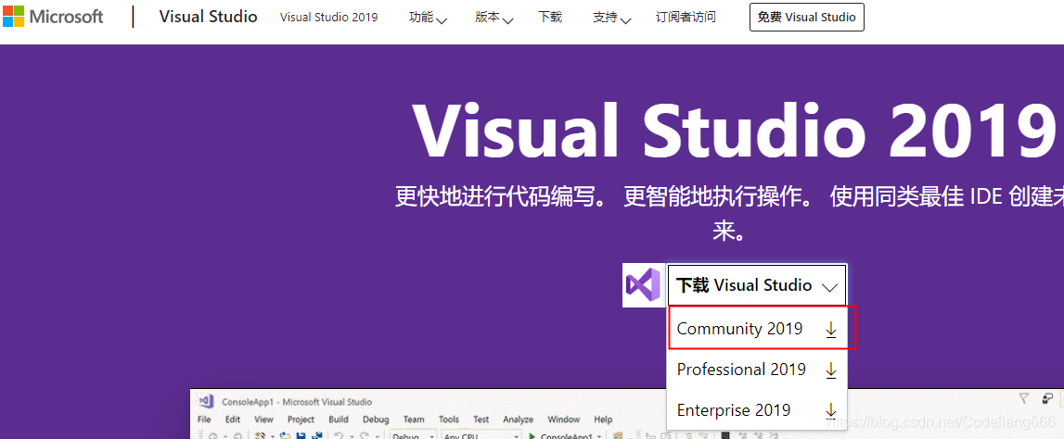
Task: Open the Test menu in ConsoleApp1 window
Action: pos(481,420)
